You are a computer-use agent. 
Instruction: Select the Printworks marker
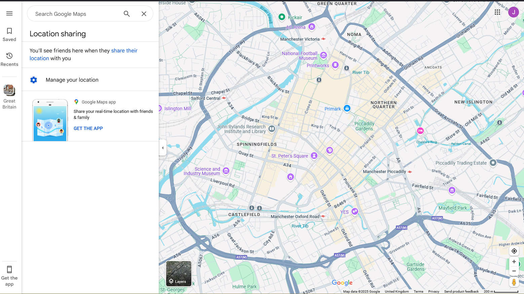335,65
